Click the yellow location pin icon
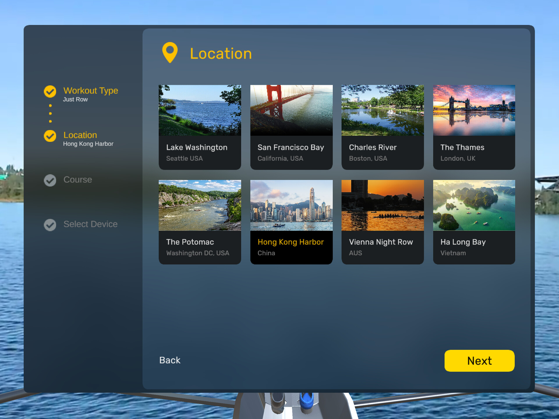The height and width of the screenshot is (419, 559). pyautogui.click(x=170, y=52)
